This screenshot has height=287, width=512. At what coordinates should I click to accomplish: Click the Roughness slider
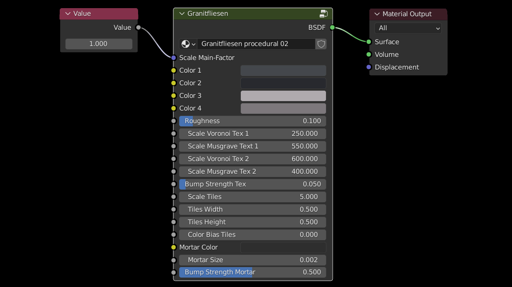pos(252,121)
